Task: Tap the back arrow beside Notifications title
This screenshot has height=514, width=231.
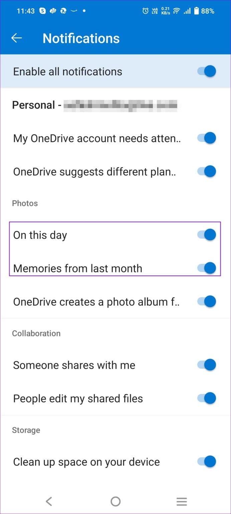Action: coord(16,38)
